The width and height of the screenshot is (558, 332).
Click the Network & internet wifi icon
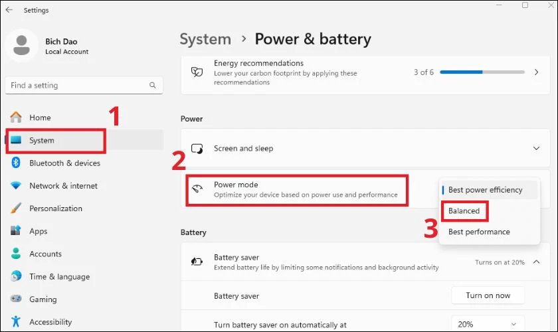(16, 186)
